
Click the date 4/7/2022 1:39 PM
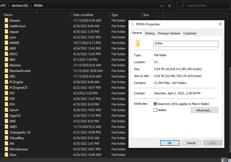click(85, 60)
